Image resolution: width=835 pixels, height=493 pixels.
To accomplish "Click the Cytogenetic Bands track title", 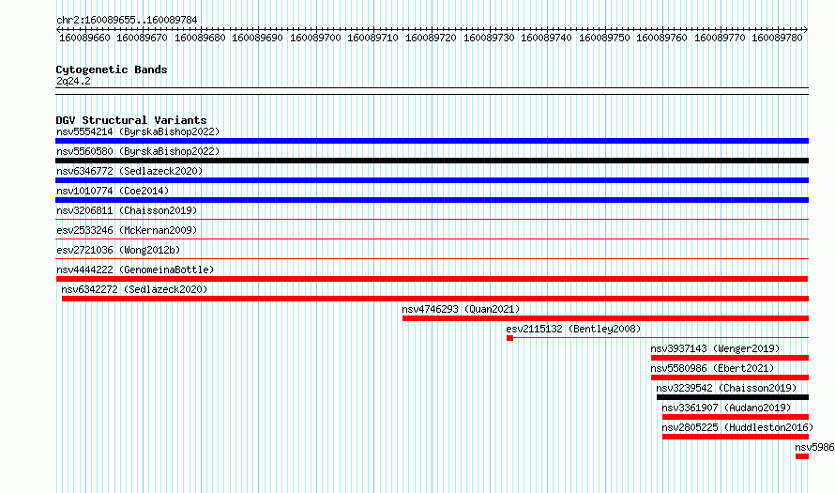I will pyautogui.click(x=112, y=69).
